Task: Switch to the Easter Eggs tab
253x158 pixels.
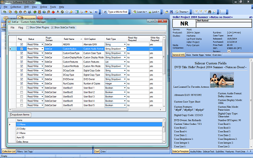Action: point(198,55)
